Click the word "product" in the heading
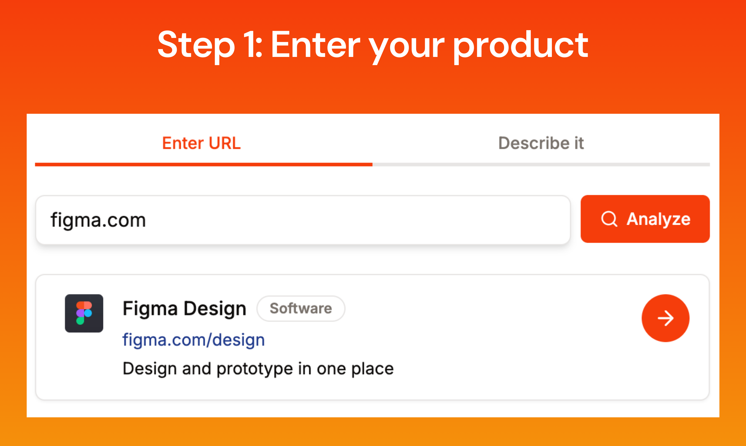Viewport: 746px width, 446px height. 520,45
